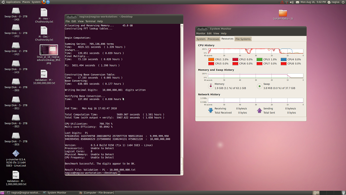
Task: Open Firefox from the top panel
Action: click(x=44, y=2)
